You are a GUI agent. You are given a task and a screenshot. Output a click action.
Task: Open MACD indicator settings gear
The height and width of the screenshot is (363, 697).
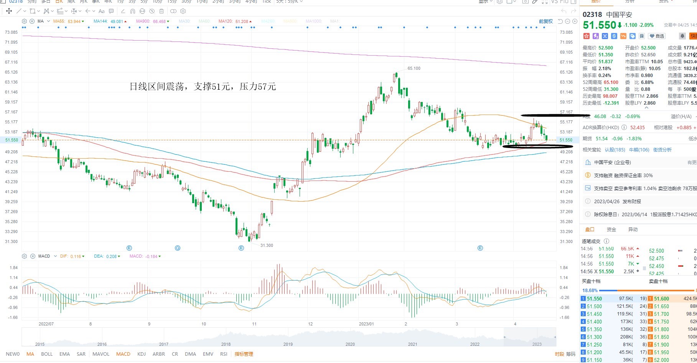click(24, 256)
